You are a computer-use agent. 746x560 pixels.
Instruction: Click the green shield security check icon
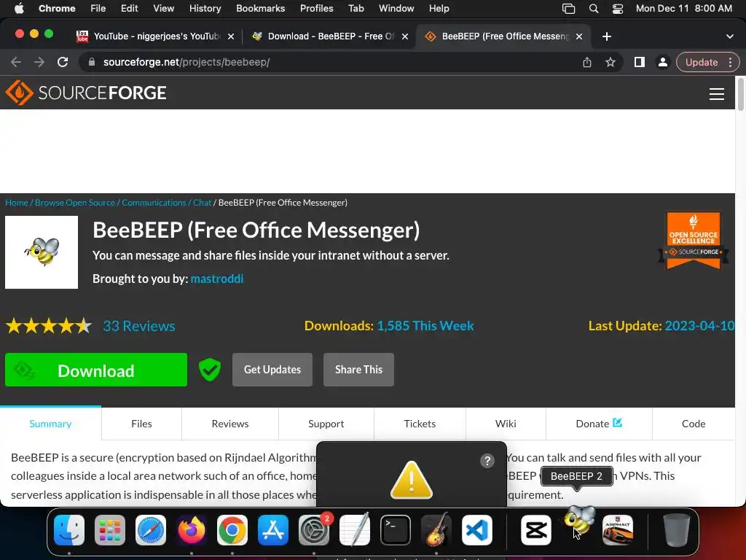click(209, 370)
